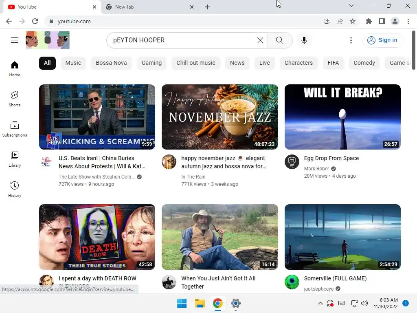This screenshot has width=417, height=313.
Task: Select the FIFA filter chip
Action: tap(333, 63)
